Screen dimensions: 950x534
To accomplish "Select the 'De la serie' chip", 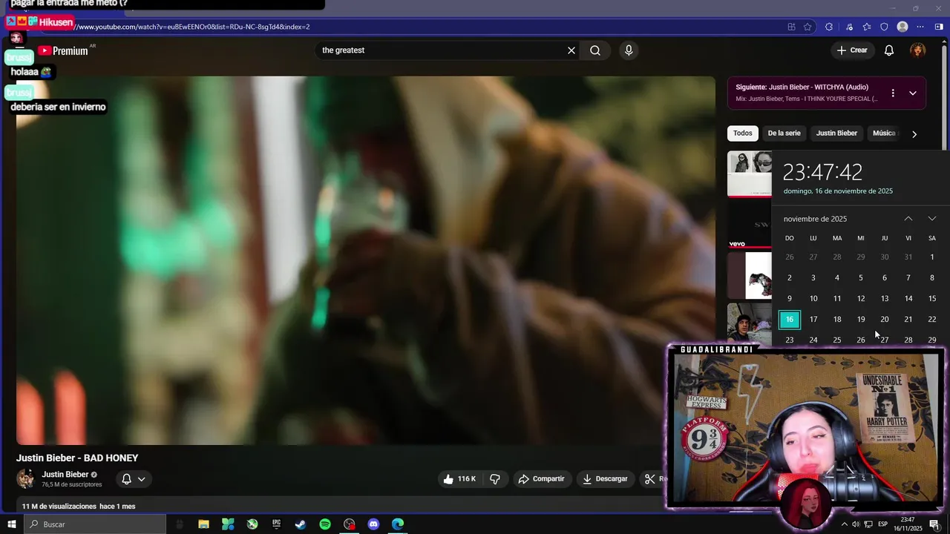I will point(784,133).
